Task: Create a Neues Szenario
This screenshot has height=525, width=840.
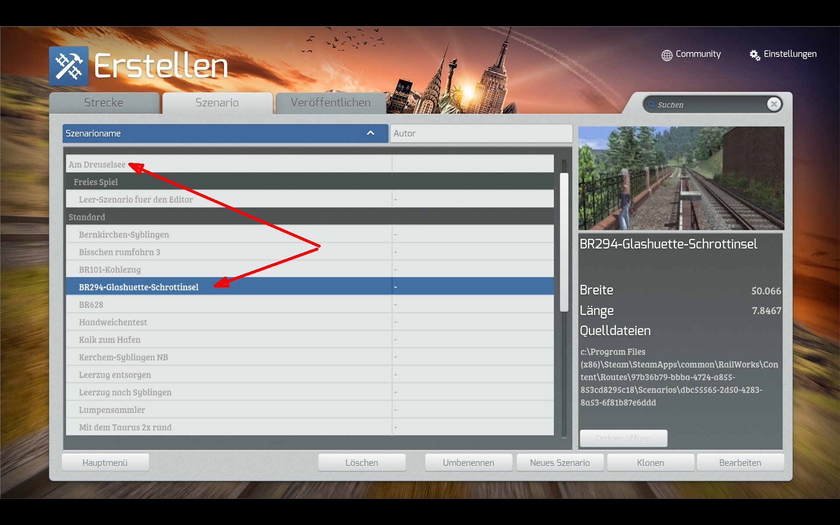Action: click(560, 462)
